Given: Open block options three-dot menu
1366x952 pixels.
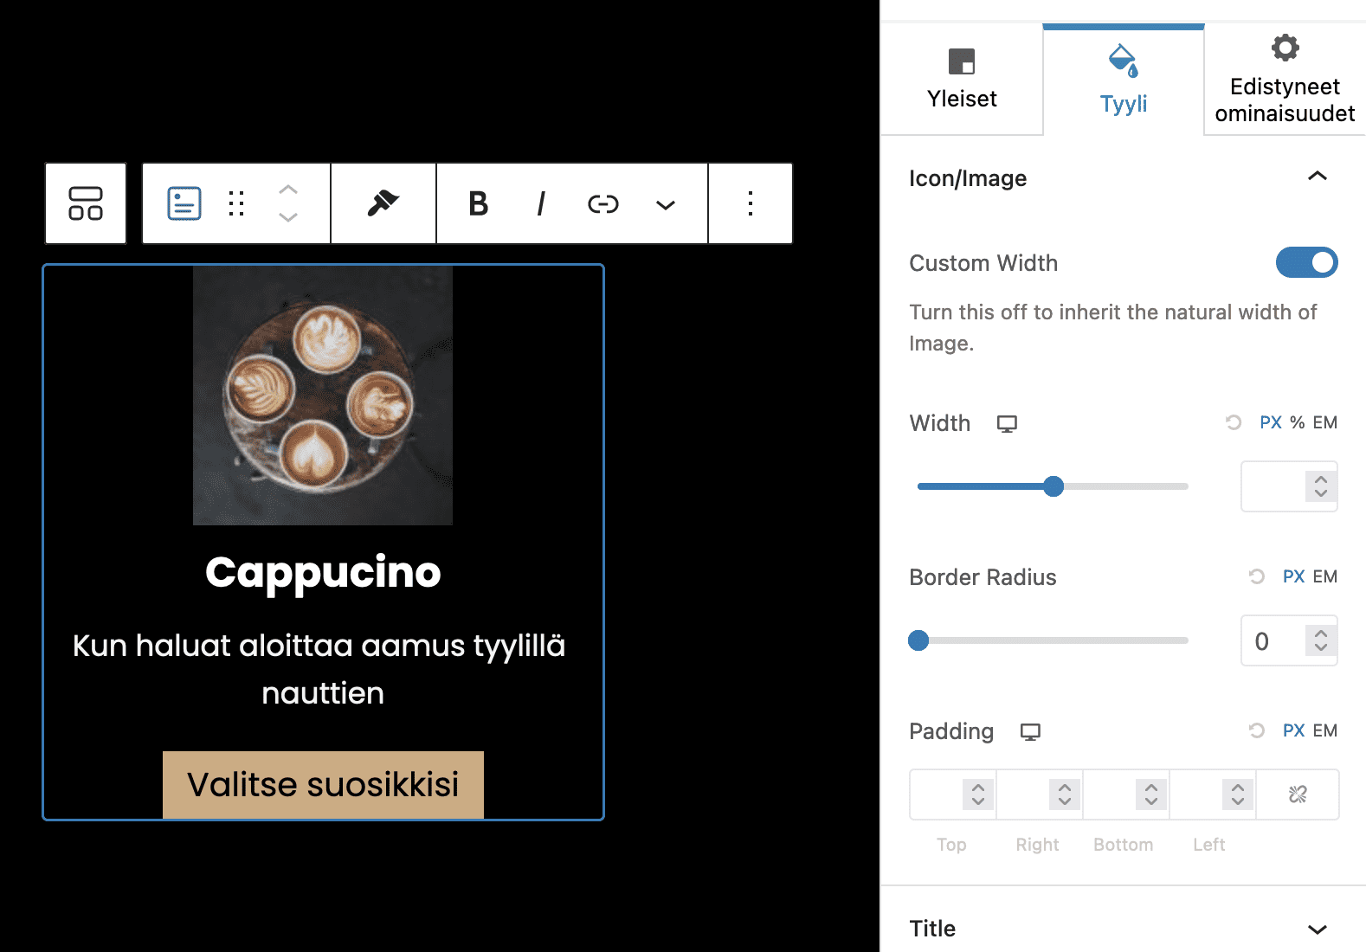Looking at the screenshot, I should (x=751, y=204).
